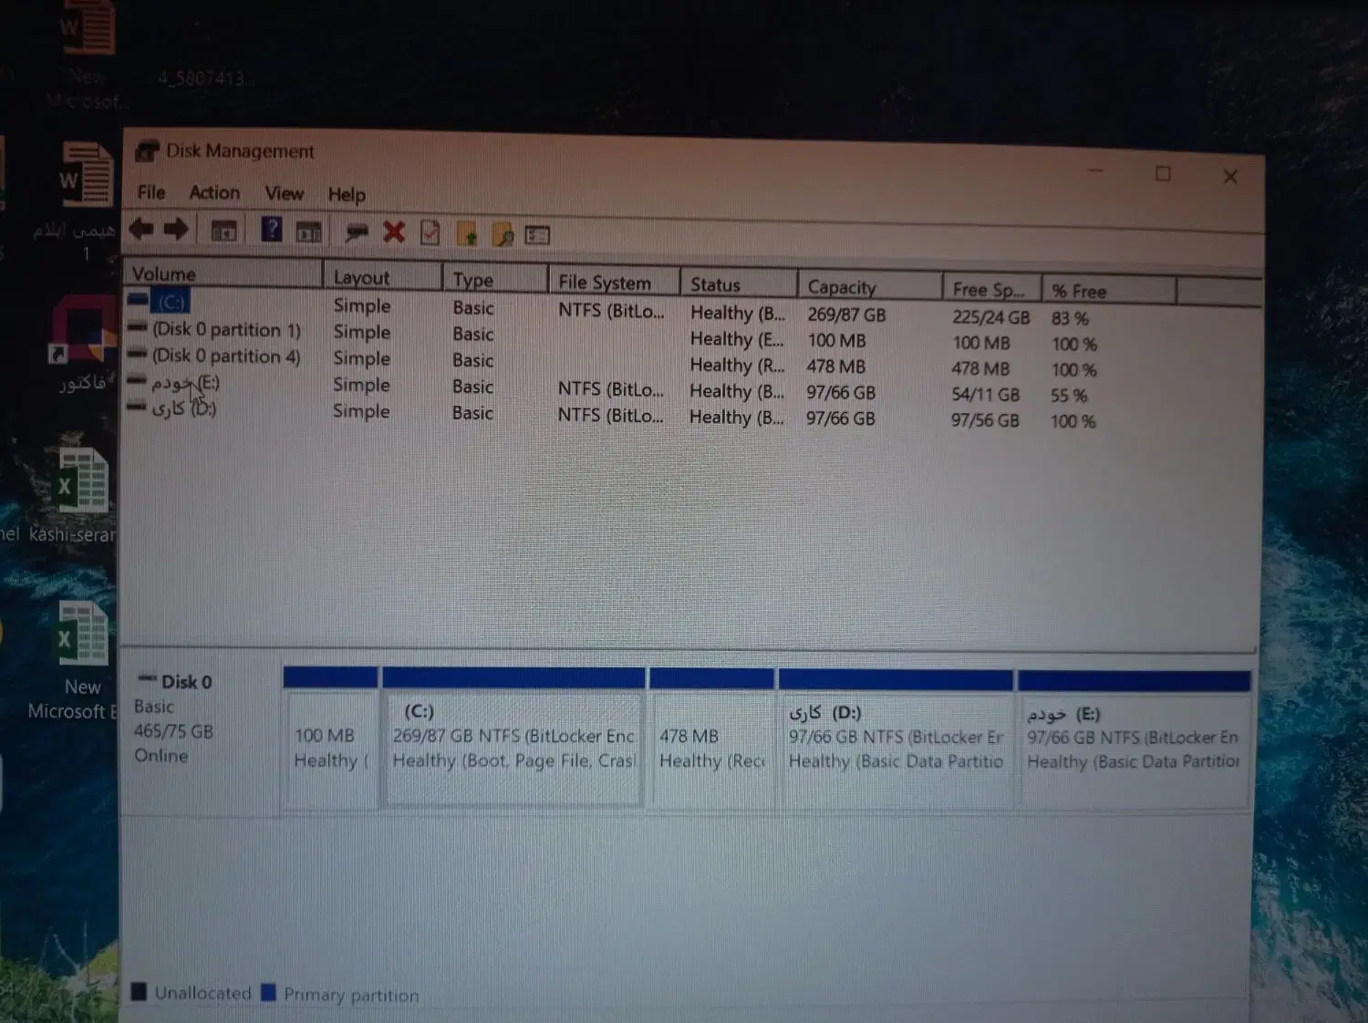
Task: Sort by the Capacity column header
Action: point(870,286)
